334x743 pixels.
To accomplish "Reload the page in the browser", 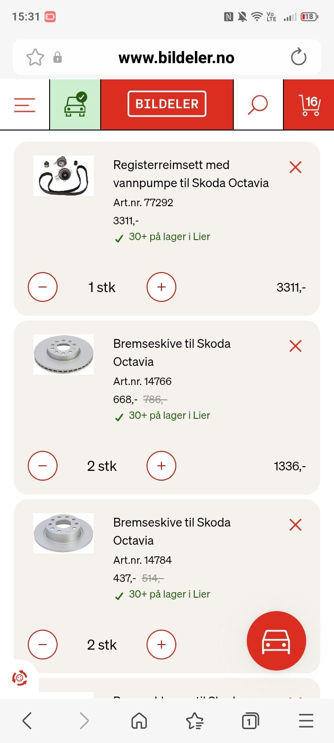I will click(298, 58).
